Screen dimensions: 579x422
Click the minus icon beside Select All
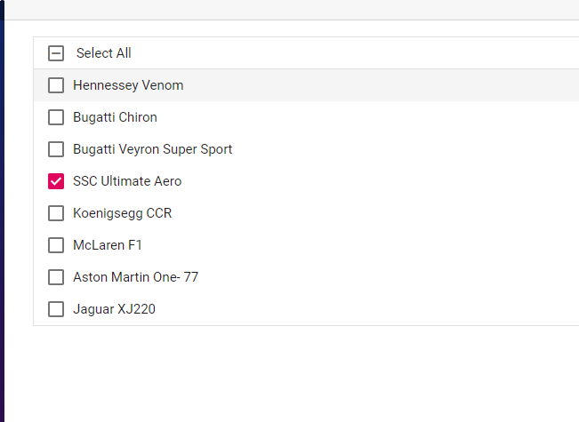click(56, 53)
